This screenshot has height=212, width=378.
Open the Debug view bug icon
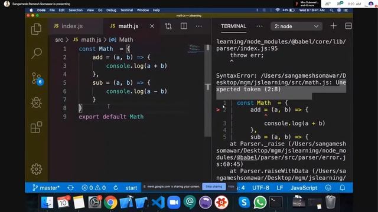click(37, 102)
